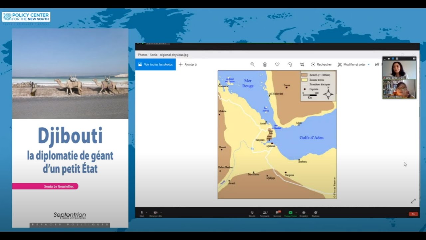The height and width of the screenshot is (240, 426).
Task: Open the crop tool icon
Action: click(x=302, y=64)
